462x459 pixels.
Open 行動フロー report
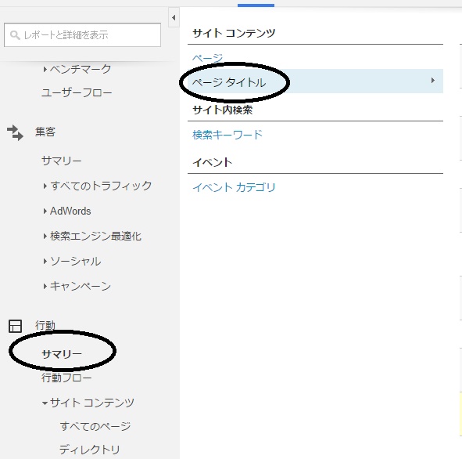[x=66, y=378]
